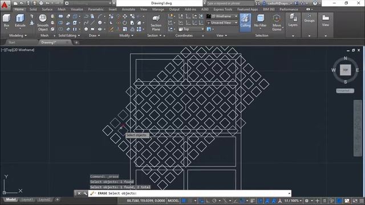Open the Annotate ribbon tab
This screenshot has width=365, height=205.
[128, 9]
